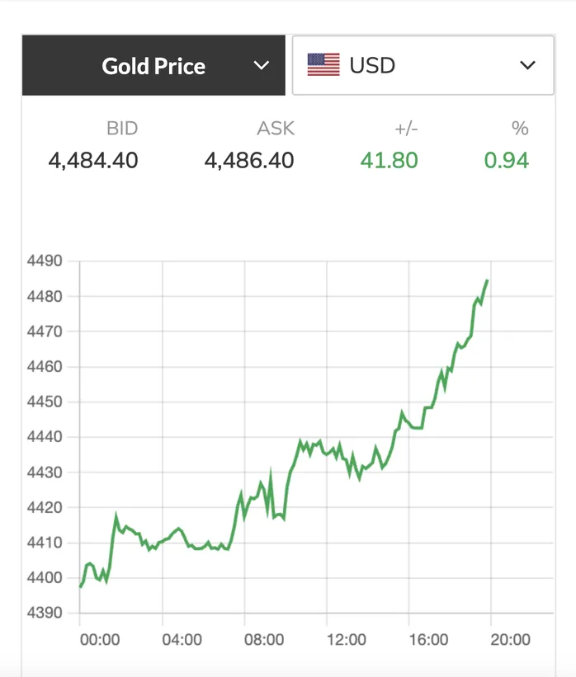Expand the USD currency selector
Screen dimensions: 576x677
tap(423, 65)
